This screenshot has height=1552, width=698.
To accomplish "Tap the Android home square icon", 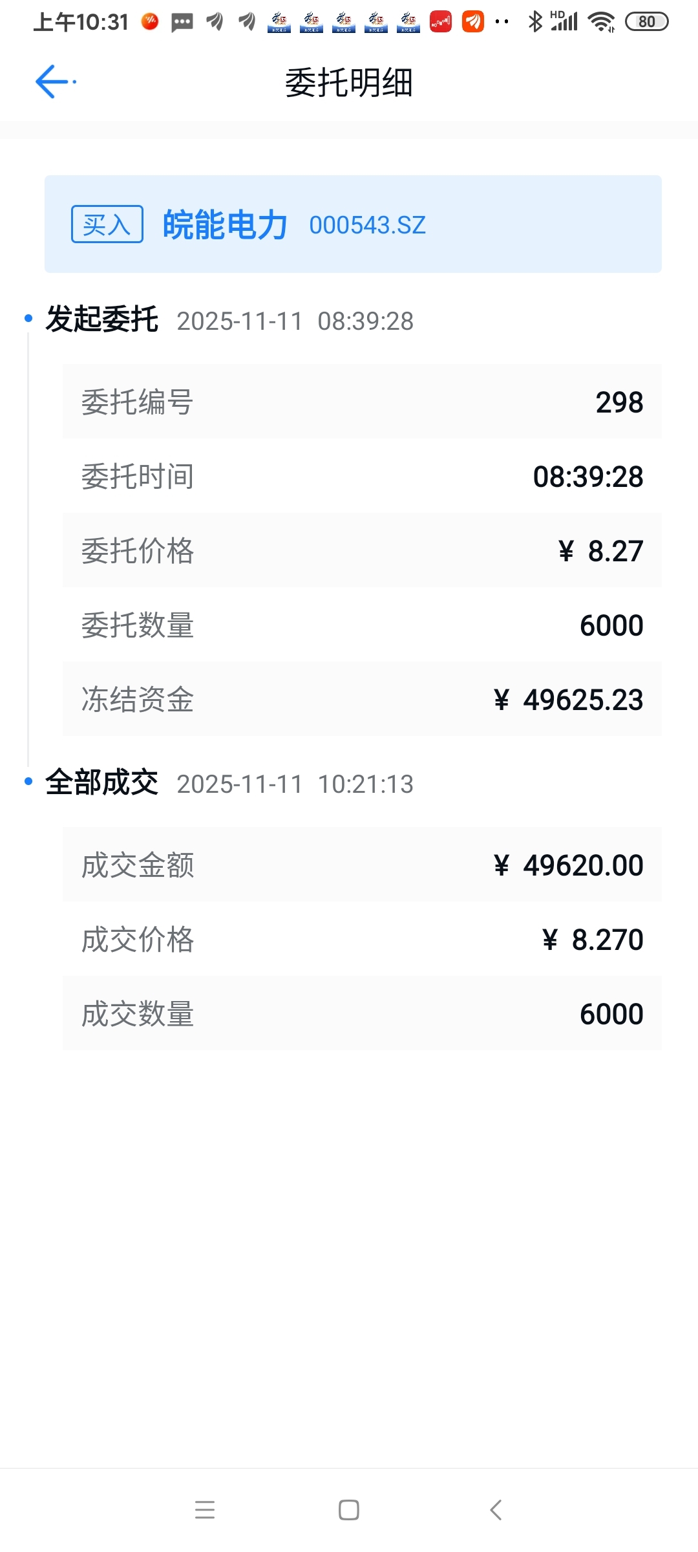I will pyautogui.click(x=349, y=1510).
